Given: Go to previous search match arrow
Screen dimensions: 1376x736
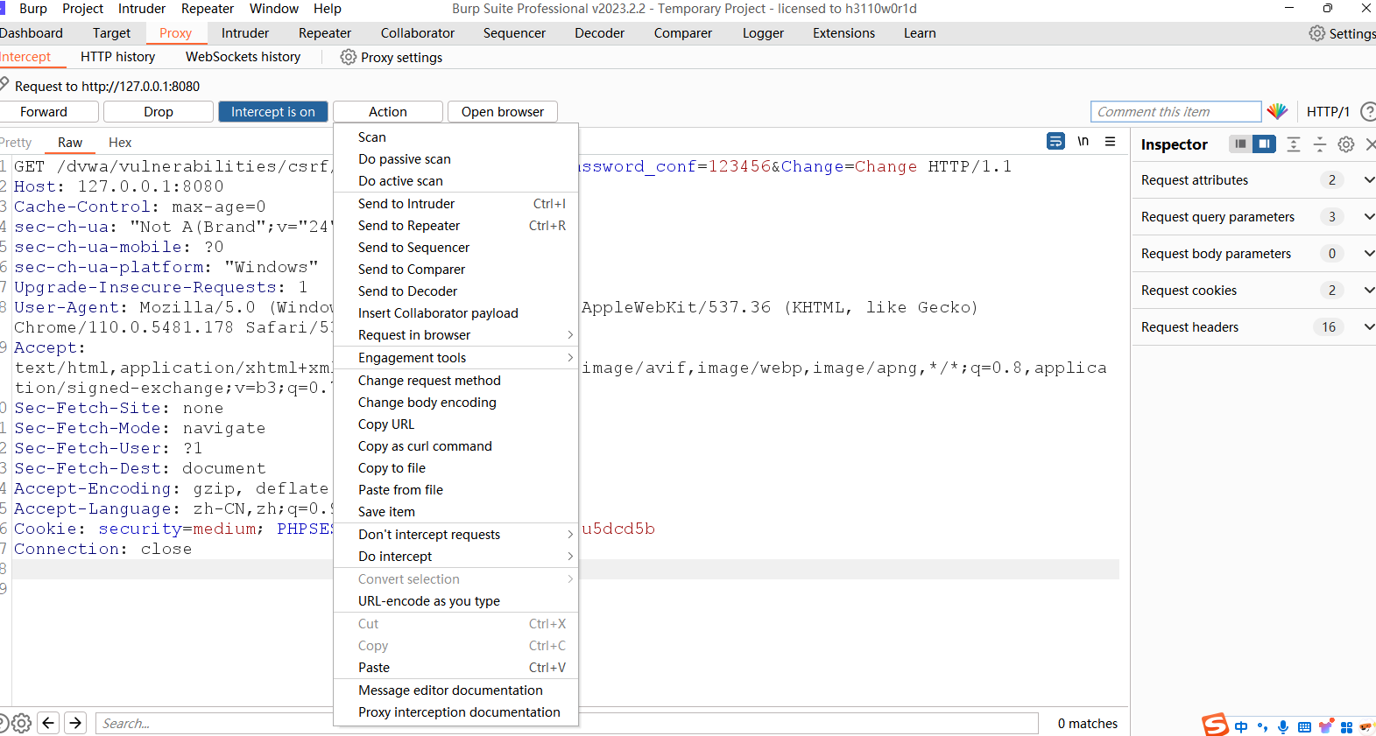Looking at the screenshot, I should coord(49,723).
